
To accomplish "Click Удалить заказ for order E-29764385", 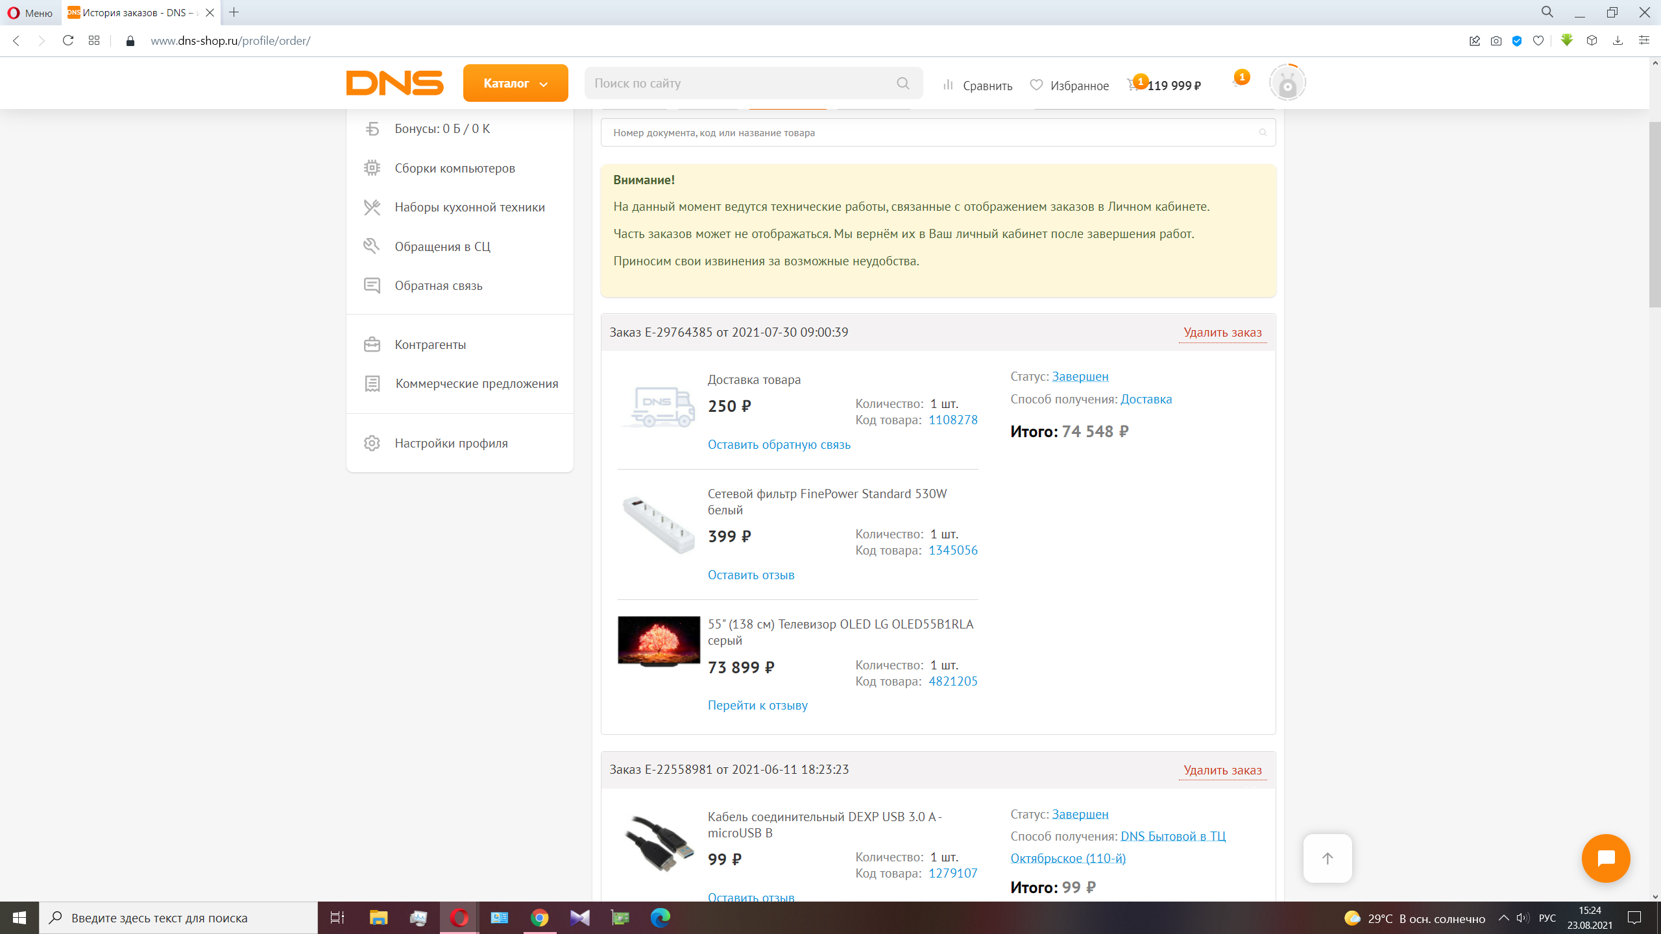I will coord(1222,333).
